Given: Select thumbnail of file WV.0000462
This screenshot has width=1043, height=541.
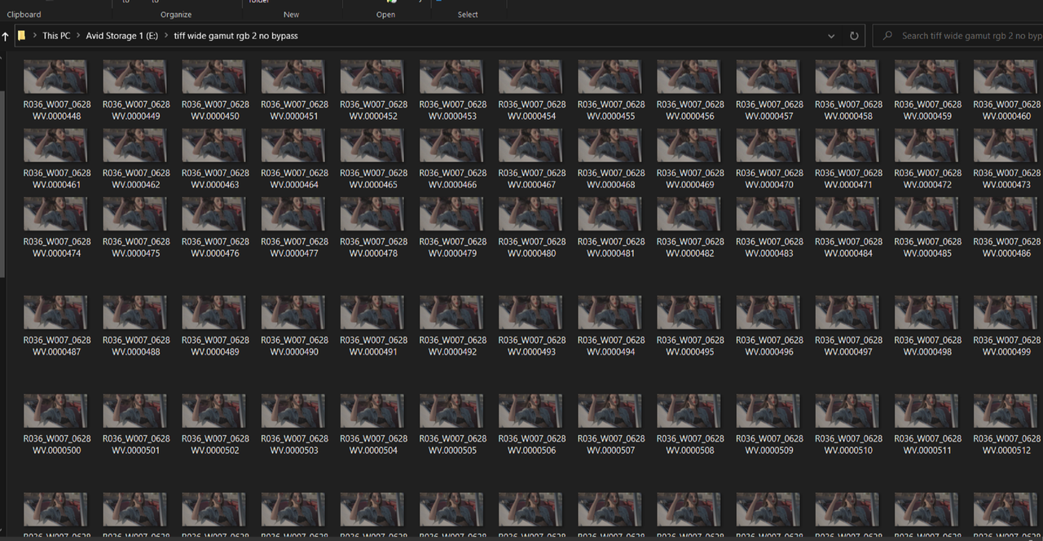Looking at the screenshot, I should click(x=136, y=145).
